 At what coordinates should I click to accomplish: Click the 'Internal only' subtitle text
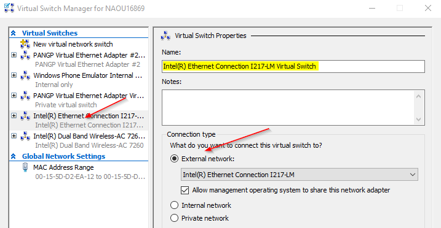54,85
